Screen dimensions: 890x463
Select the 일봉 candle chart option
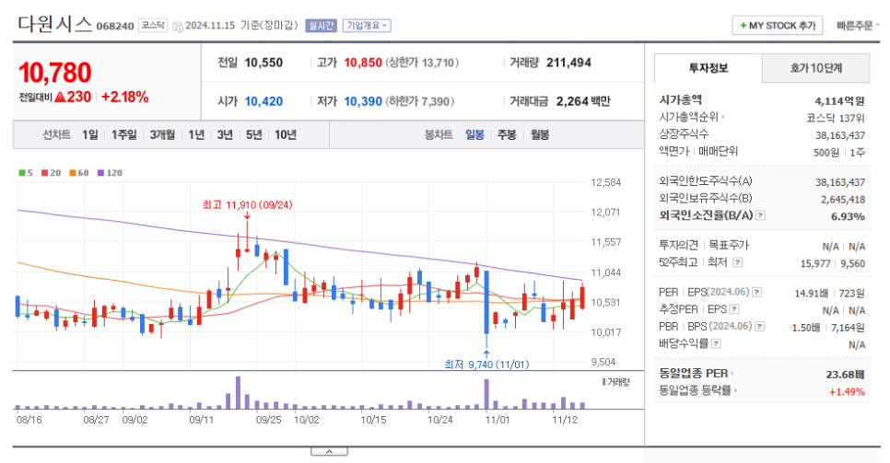tap(474, 134)
